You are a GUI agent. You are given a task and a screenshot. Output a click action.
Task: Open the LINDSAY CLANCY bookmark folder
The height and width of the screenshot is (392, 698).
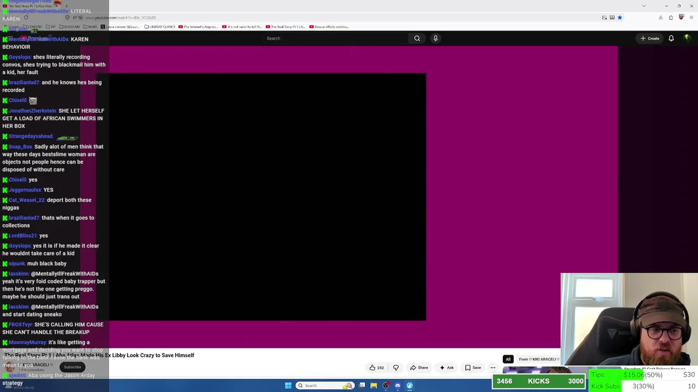pyautogui.click(x=159, y=27)
